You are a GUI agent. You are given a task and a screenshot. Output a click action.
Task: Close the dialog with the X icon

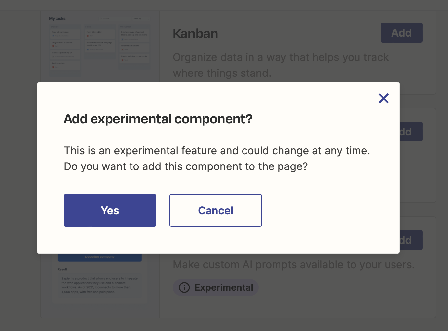[x=383, y=98]
